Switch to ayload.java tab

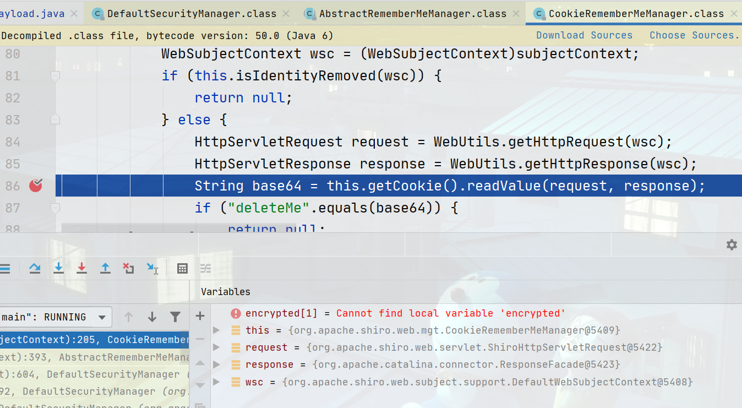(x=32, y=13)
